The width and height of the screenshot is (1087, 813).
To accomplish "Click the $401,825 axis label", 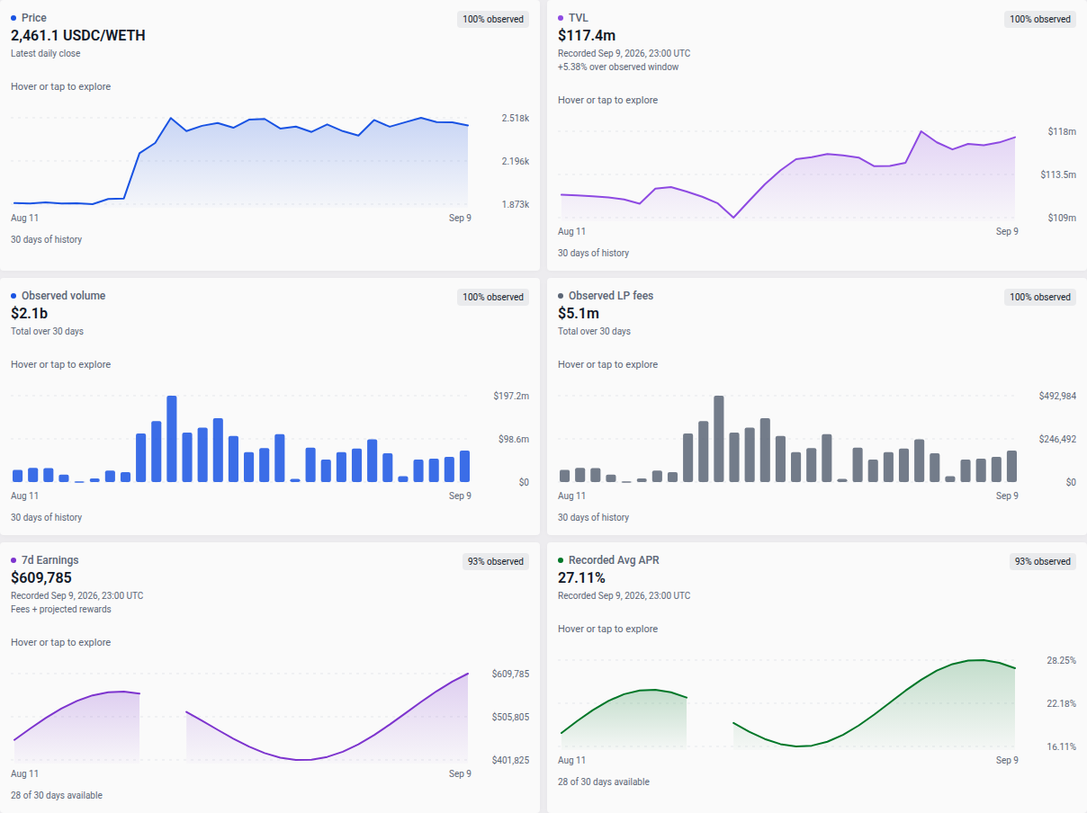I will click(510, 760).
